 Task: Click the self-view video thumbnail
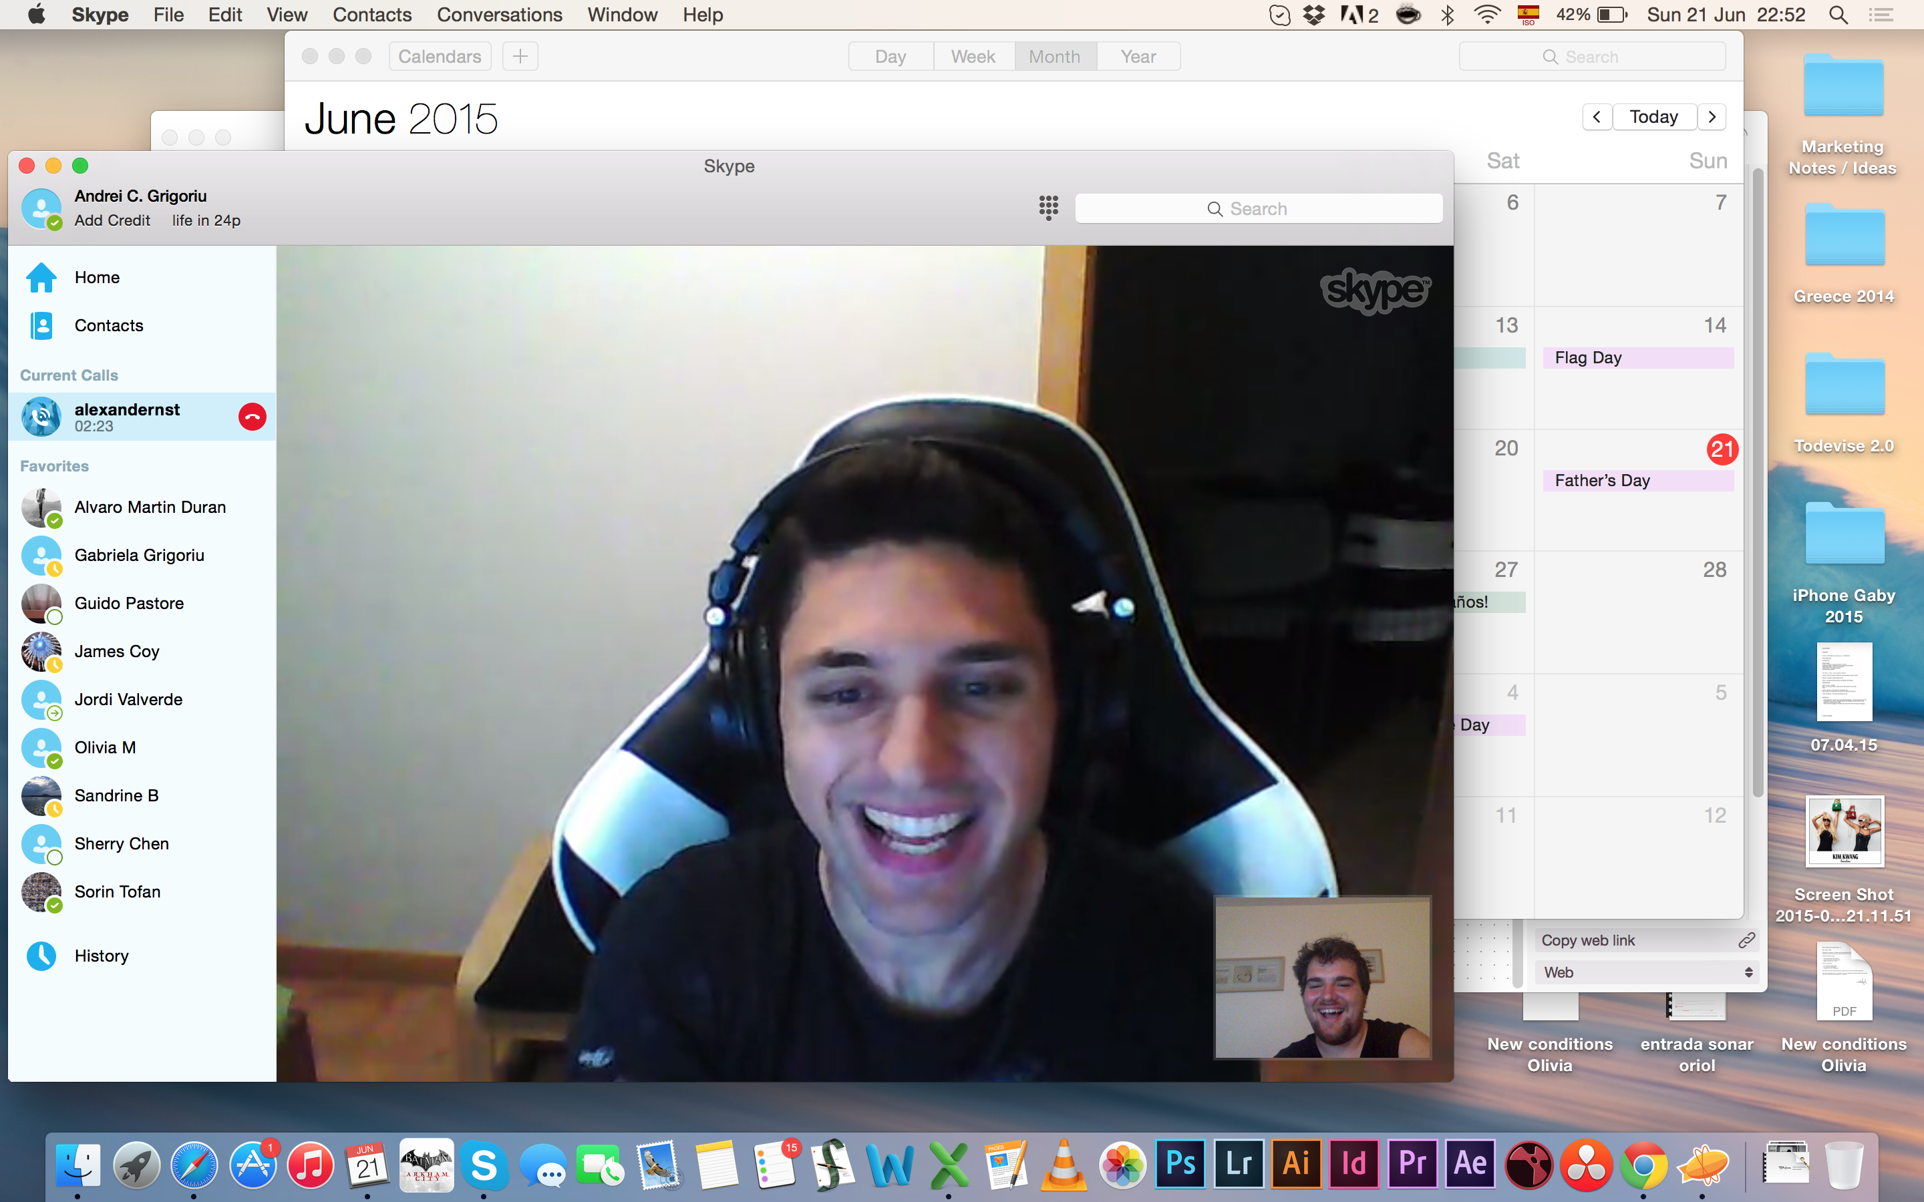click(x=1322, y=978)
